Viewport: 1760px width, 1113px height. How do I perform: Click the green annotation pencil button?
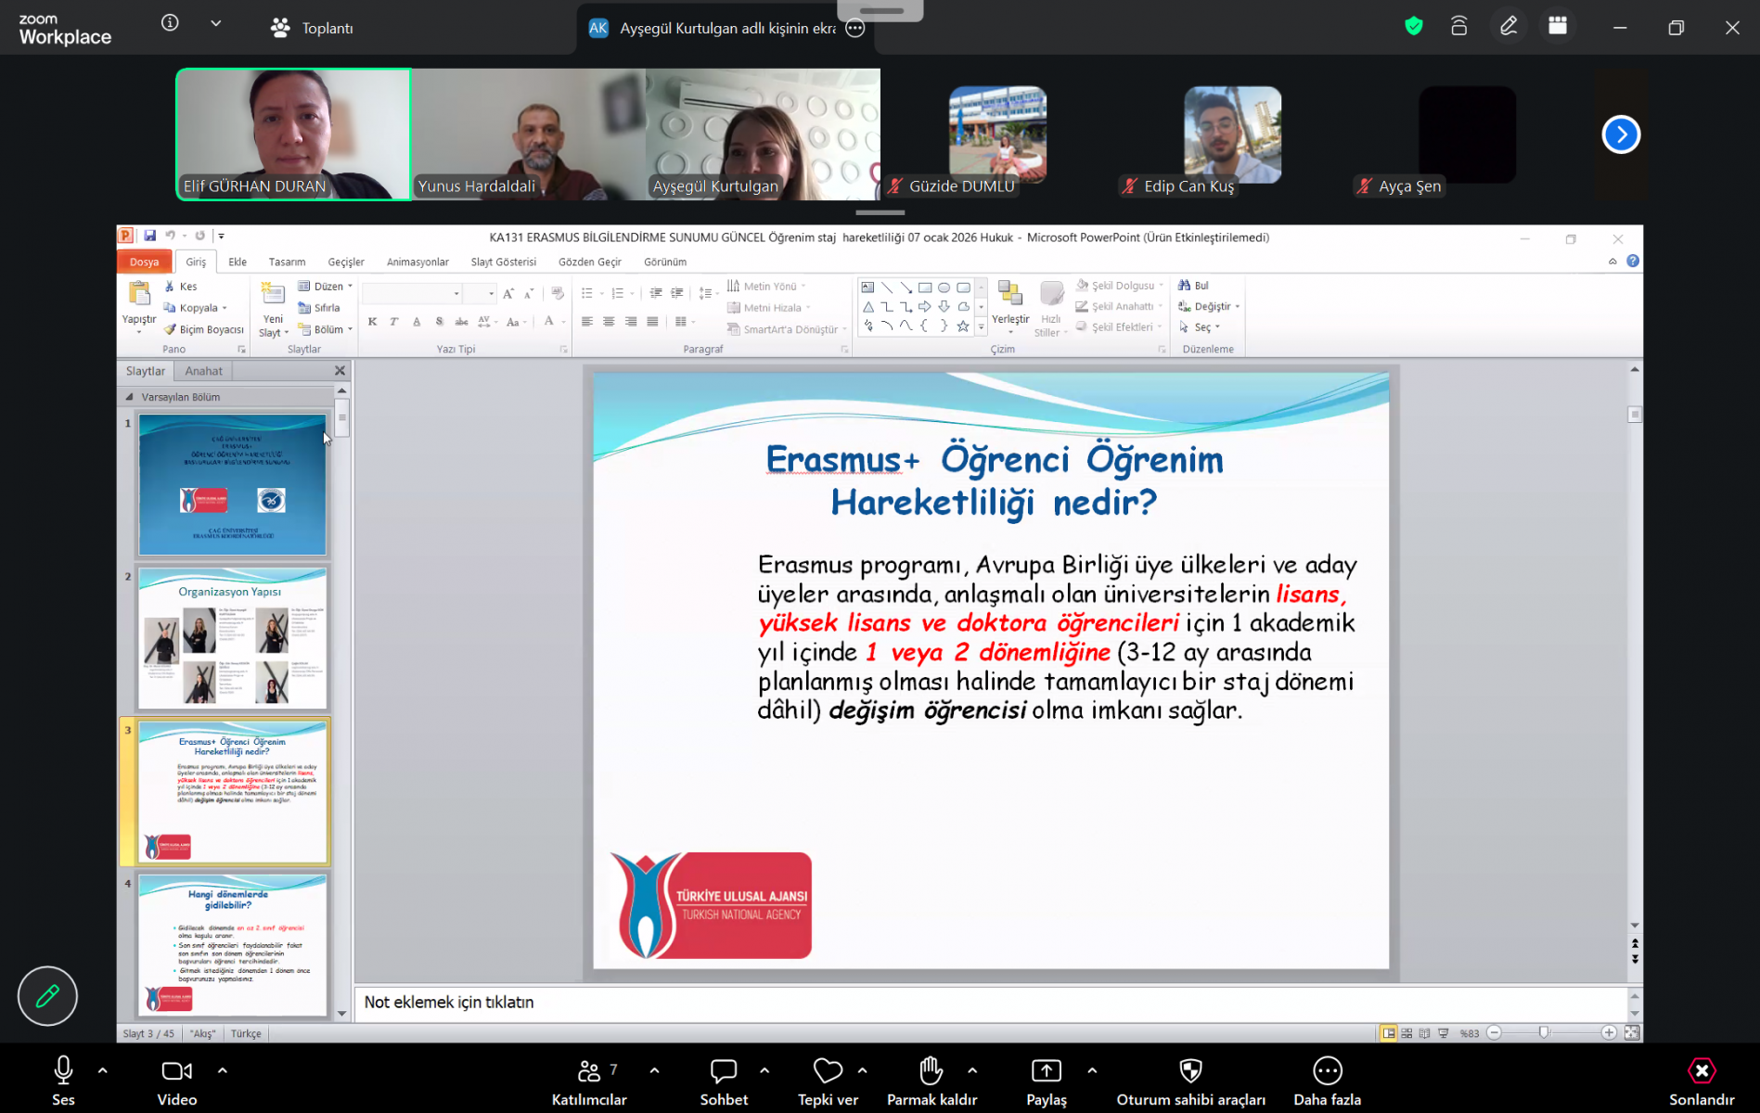47,996
